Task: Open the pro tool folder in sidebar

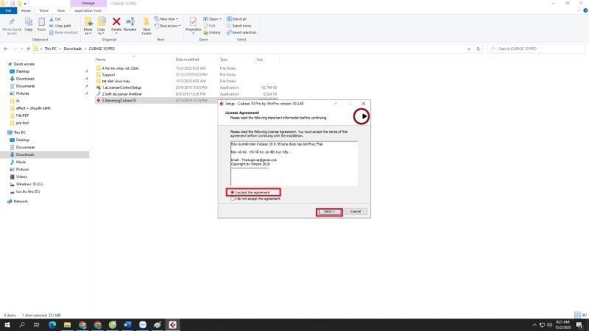Action: [22, 123]
